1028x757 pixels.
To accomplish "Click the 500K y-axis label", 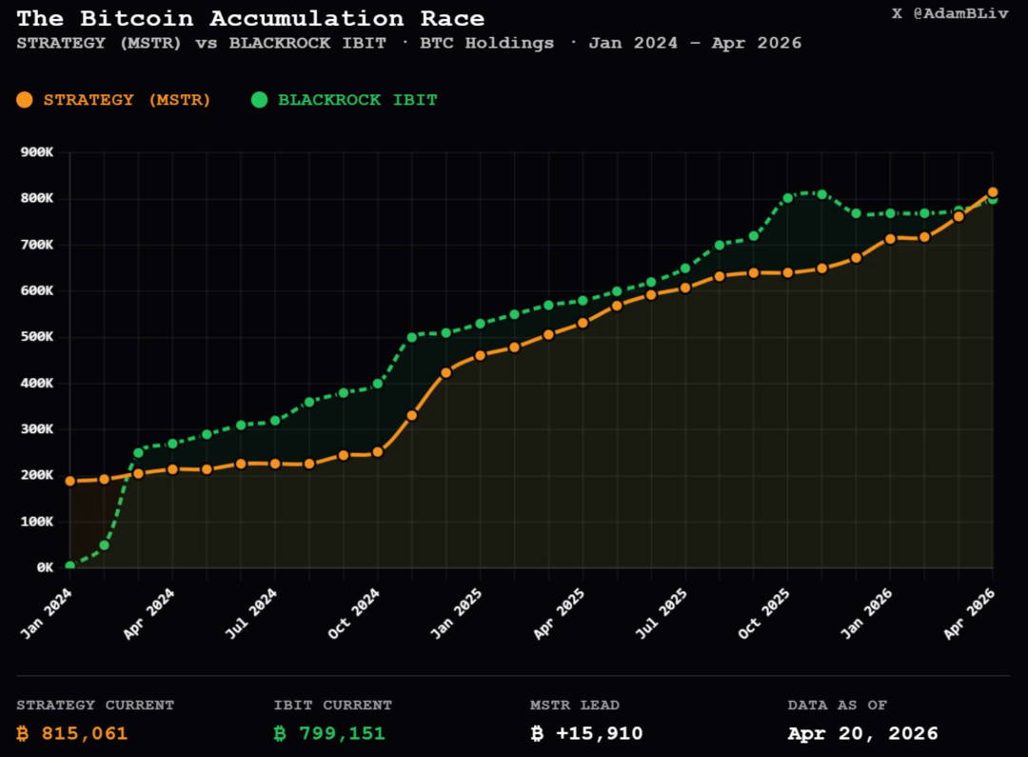I will click(x=37, y=336).
